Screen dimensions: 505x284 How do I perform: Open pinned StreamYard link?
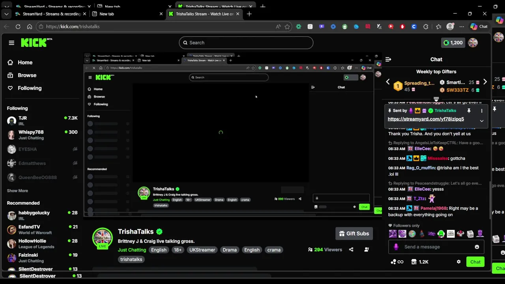[x=426, y=119]
